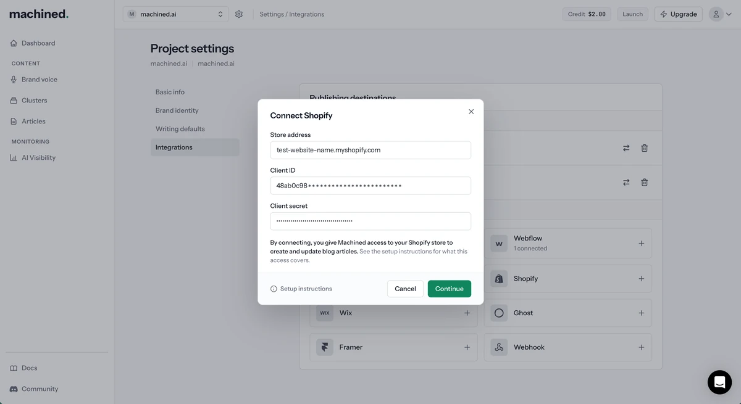This screenshot has width=741, height=404.
Task: Add a Webhook connection with plus icon
Action: tap(641, 348)
